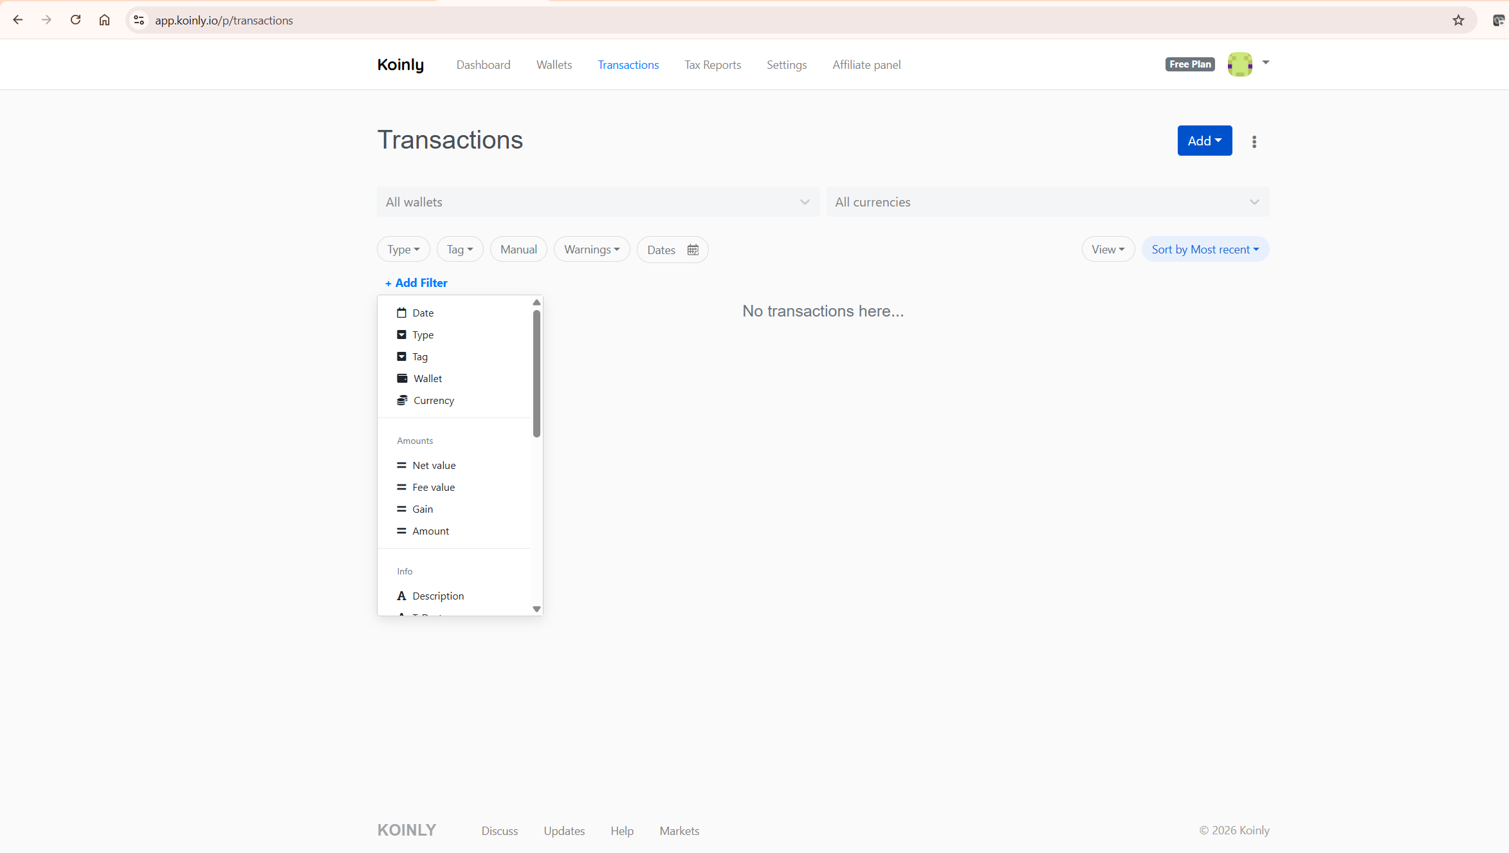The width and height of the screenshot is (1509, 853).
Task: Open the Help link in the footer
Action: (622, 830)
